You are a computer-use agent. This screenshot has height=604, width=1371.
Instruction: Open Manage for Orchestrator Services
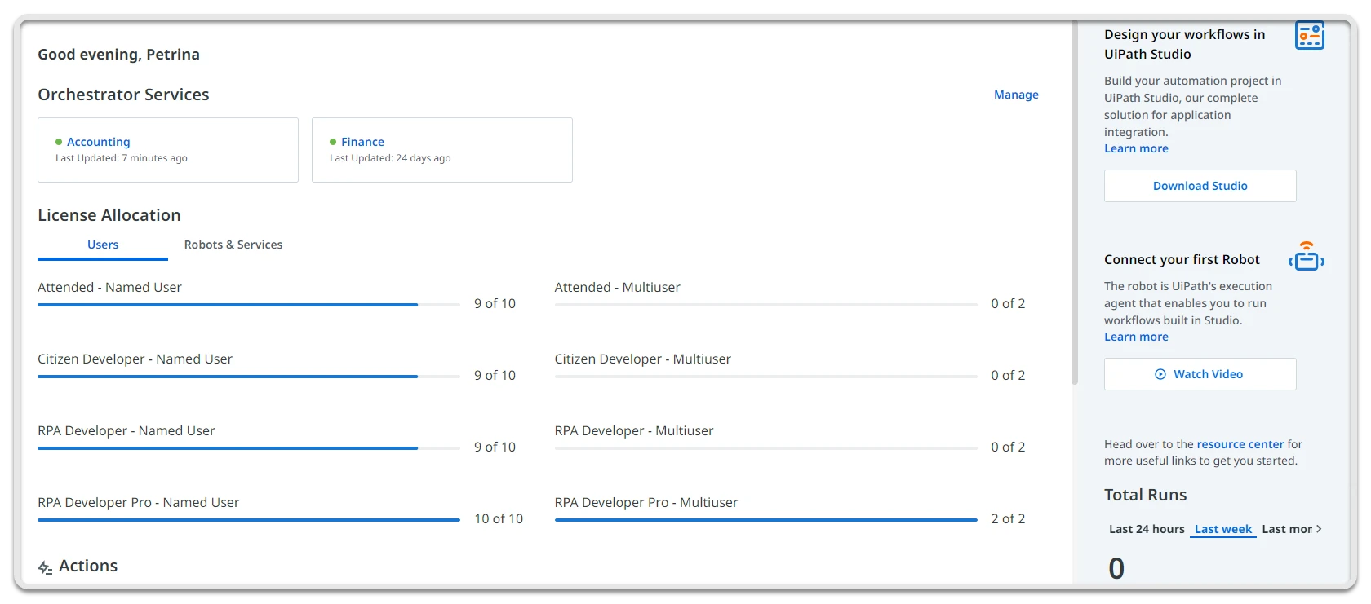click(x=1016, y=95)
